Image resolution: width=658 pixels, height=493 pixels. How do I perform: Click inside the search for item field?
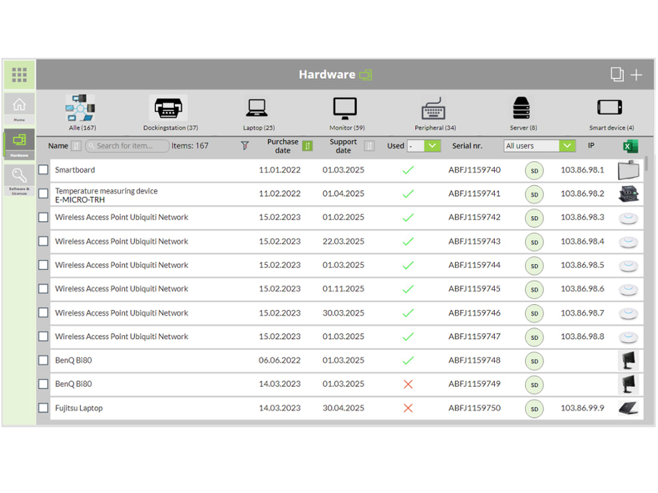click(127, 145)
